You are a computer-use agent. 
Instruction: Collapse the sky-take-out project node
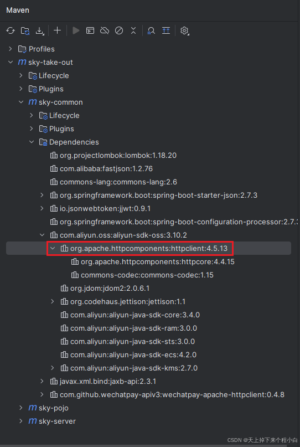click(11, 62)
